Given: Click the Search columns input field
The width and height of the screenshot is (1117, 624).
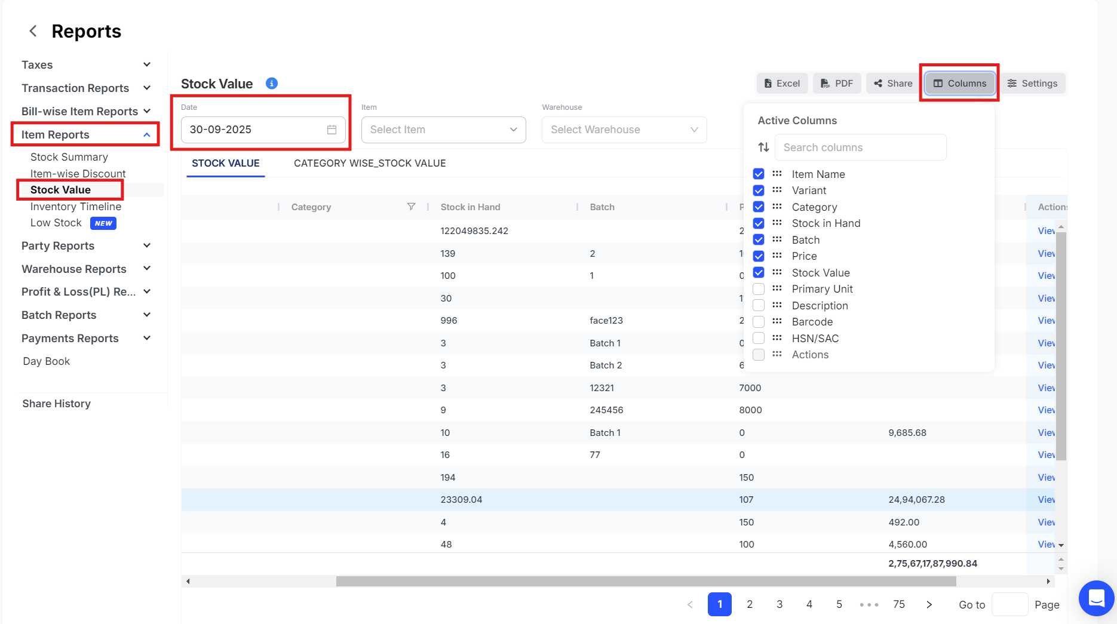Looking at the screenshot, I should [860, 147].
